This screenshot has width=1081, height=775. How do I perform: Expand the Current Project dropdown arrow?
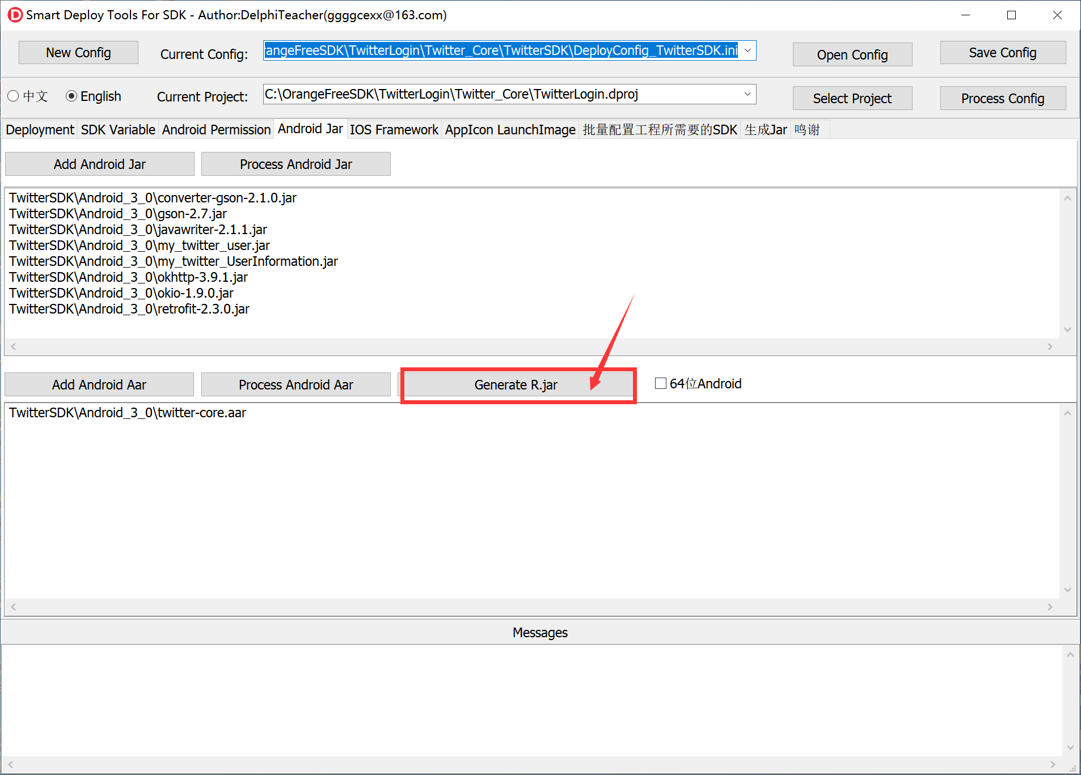pyautogui.click(x=748, y=94)
